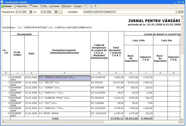This screenshot has height=126, width=186.
Task: Click VAT code RO 13613678
Action: (x=99, y=114)
